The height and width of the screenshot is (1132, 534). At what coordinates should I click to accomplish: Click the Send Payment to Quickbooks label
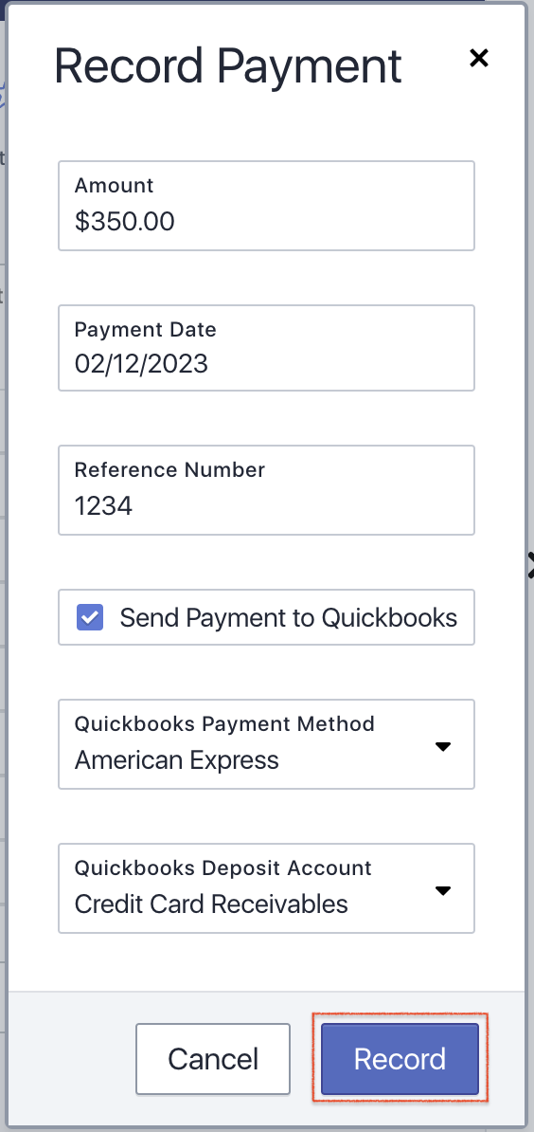click(288, 618)
